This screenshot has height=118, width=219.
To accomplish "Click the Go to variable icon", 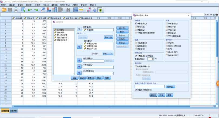I will pyautogui.click(x=49, y=10).
